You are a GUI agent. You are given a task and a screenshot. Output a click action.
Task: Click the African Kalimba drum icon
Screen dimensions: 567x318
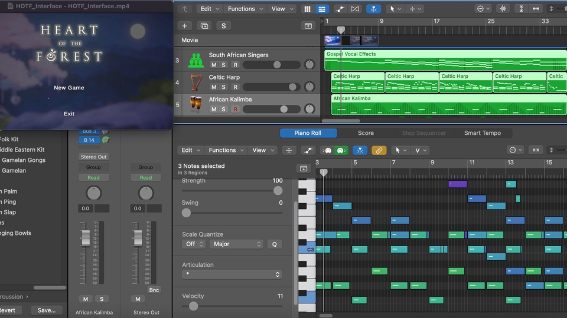coord(195,104)
